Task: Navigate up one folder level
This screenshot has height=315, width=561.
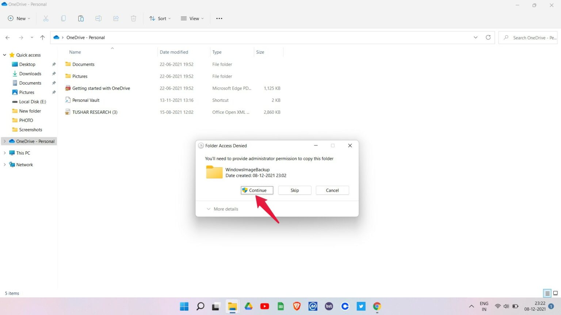Action: [42, 37]
